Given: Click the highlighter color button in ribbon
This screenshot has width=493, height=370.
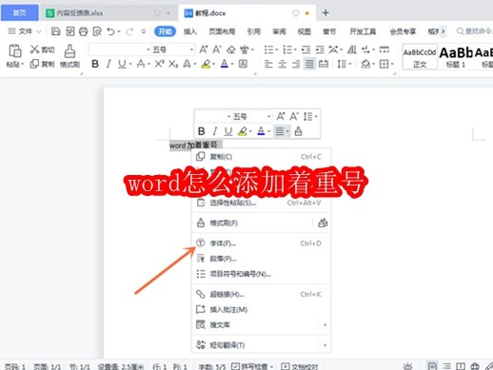Looking at the screenshot, I should coord(206,64).
